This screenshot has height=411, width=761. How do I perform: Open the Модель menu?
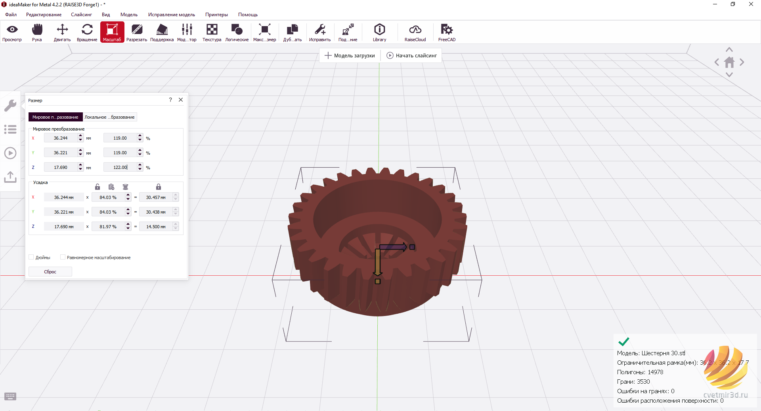[x=129, y=15]
